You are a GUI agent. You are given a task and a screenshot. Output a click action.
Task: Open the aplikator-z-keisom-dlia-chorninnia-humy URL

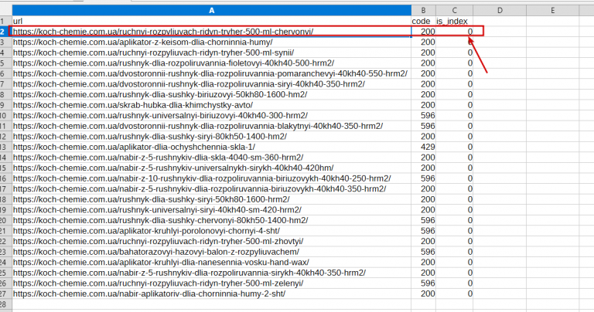tap(143, 42)
